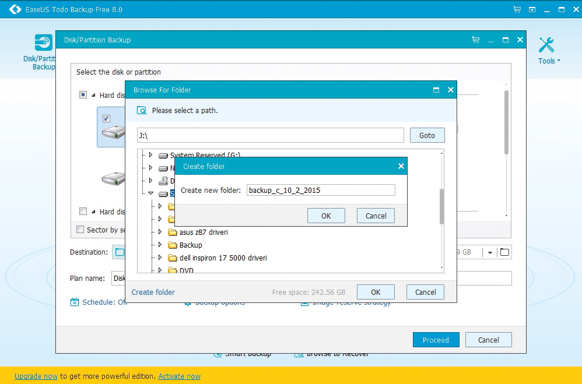Viewport: 582px width, 384px height.
Task: Click Cancel in the Disk/Partition Backup dialog
Action: coord(489,340)
